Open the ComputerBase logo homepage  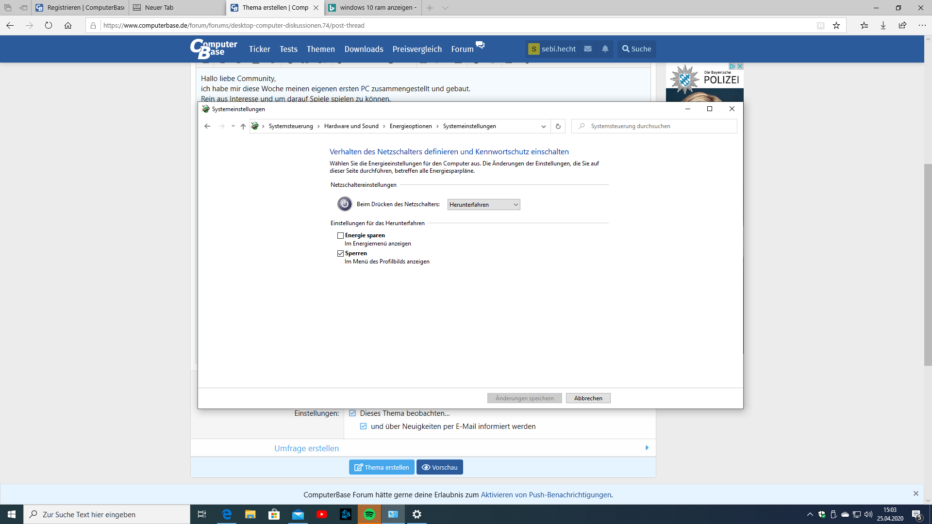[214, 49]
